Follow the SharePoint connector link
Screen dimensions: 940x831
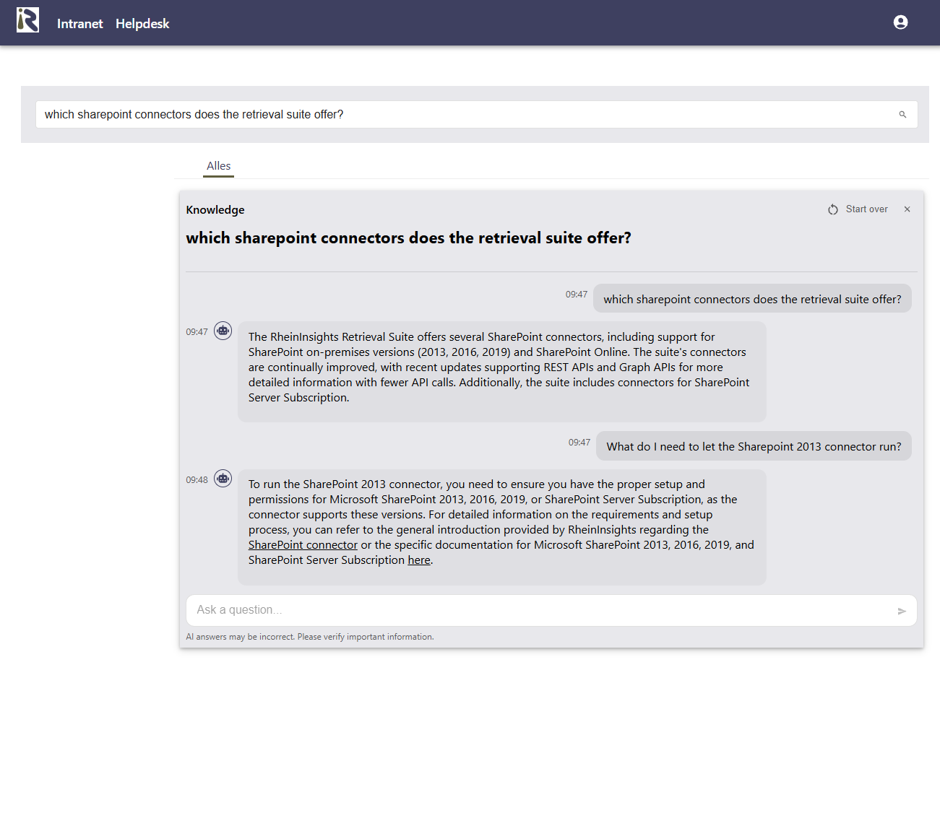[303, 545]
